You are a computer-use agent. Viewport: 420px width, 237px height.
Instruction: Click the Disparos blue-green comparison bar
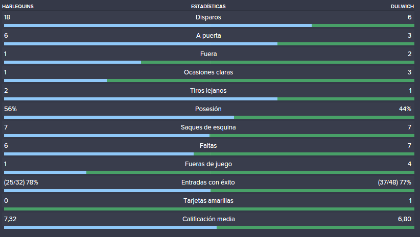coord(209,25)
